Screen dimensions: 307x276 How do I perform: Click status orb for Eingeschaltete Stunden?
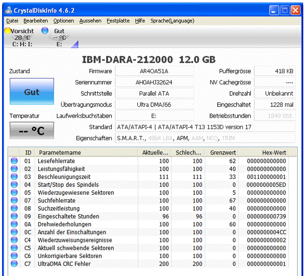[x=14, y=216]
